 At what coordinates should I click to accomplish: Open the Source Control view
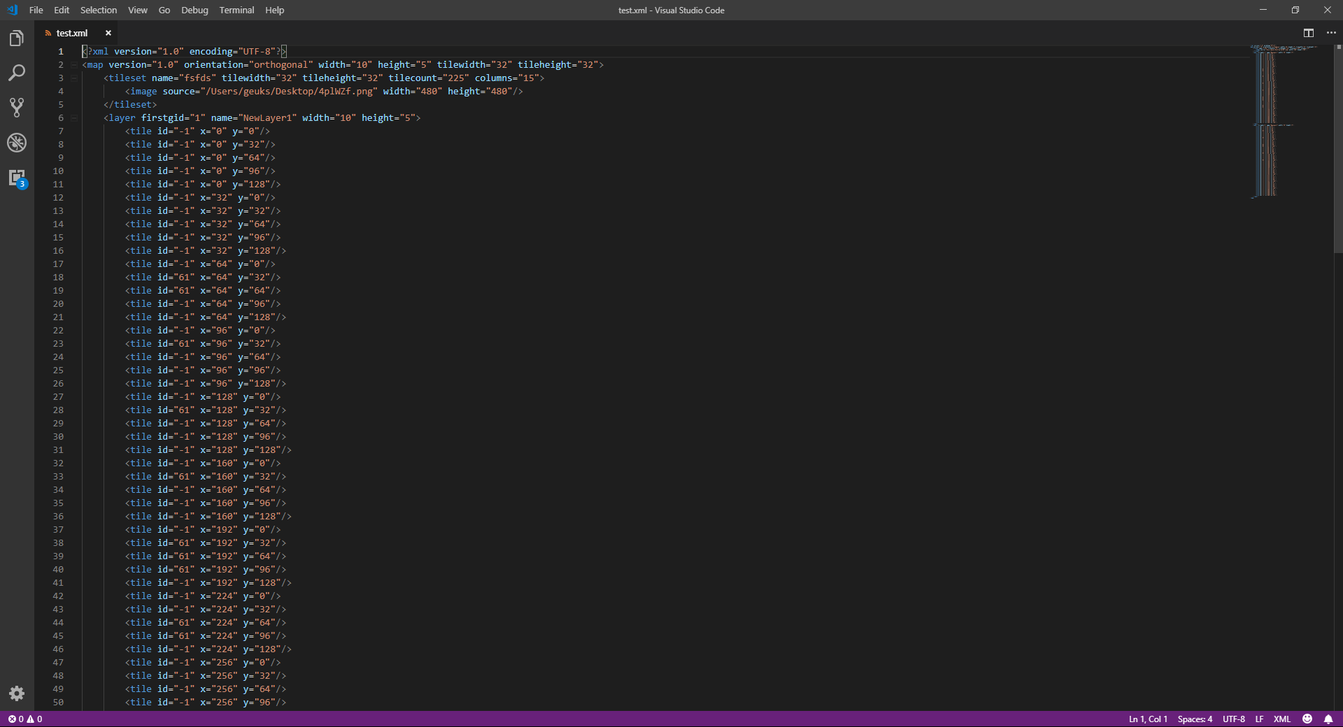point(17,108)
